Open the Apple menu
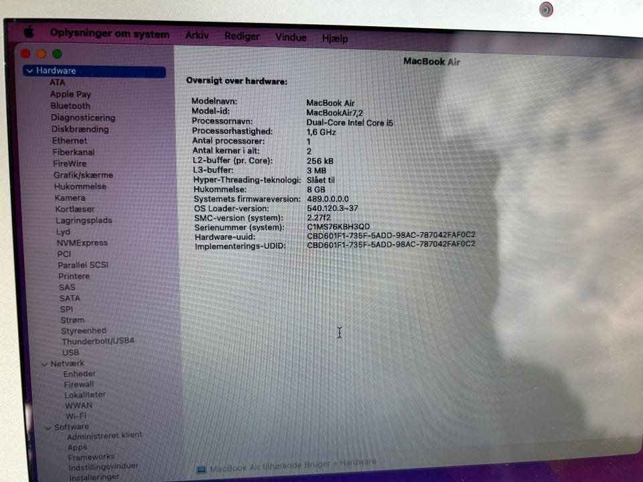 click(29, 31)
